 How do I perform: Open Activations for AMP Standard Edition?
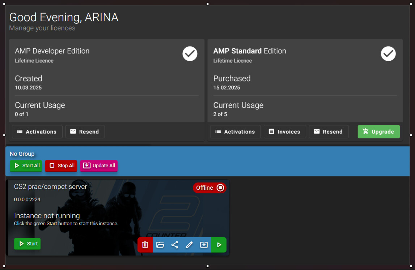point(236,132)
